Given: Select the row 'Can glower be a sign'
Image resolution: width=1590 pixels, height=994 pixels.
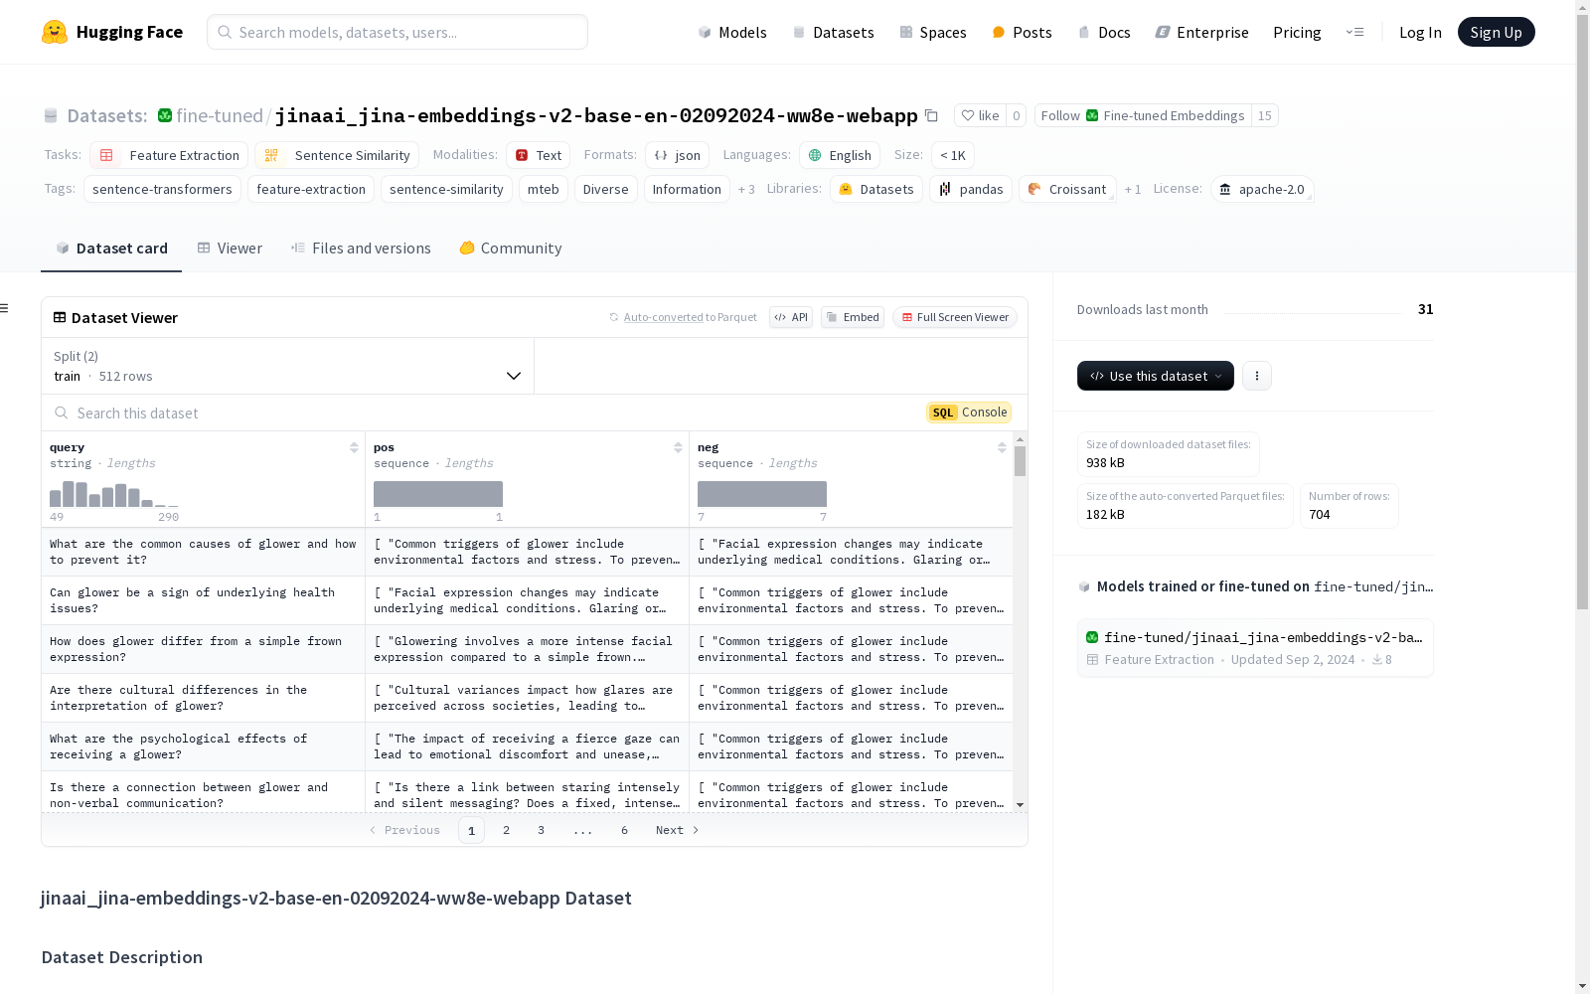Looking at the screenshot, I should [527, 600].
